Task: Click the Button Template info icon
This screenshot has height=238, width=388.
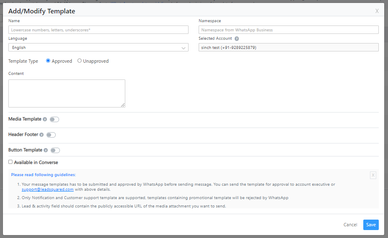Action: click(x=46, y=150)
